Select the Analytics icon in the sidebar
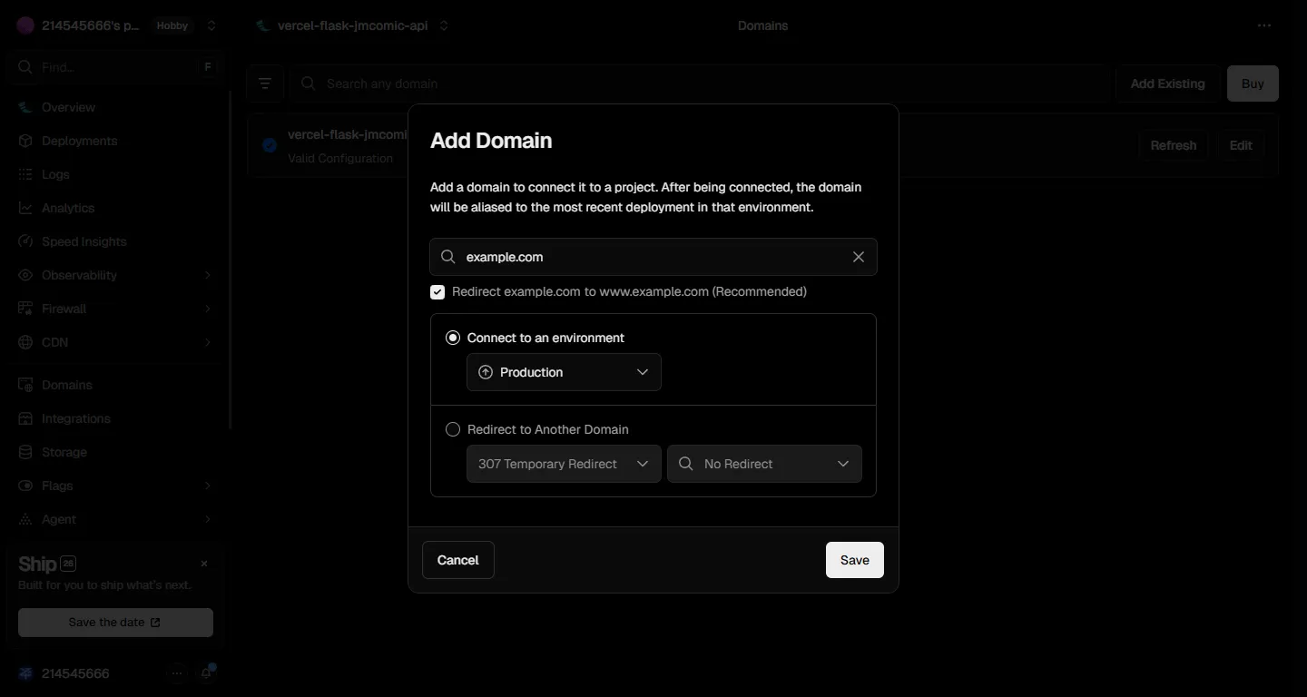Viewport: 1307px width, 697px height. (x=24, y=208)
